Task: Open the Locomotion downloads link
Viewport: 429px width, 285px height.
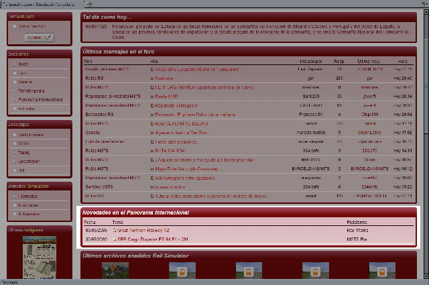Action: tap(30, 161)
